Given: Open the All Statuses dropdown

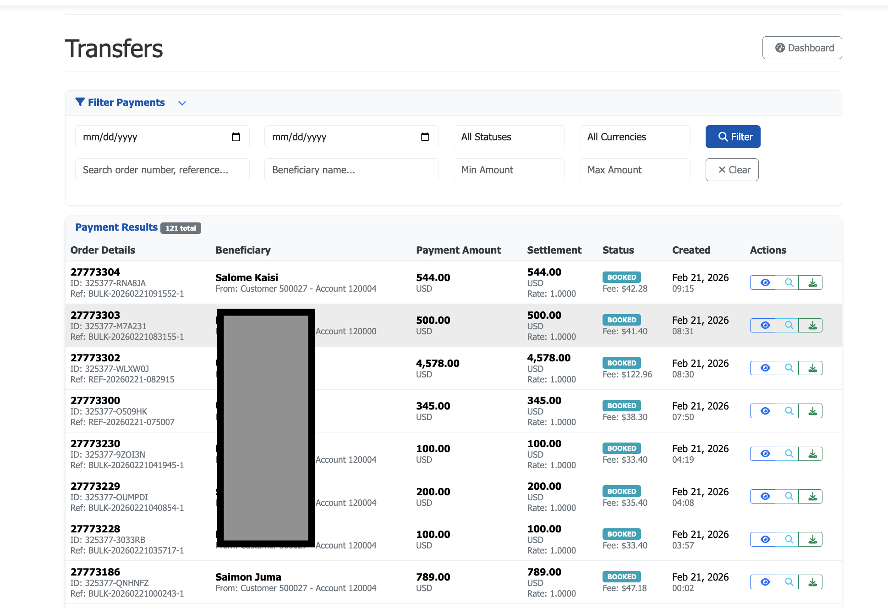Looking at the screenshot, I should click(509, 137).
